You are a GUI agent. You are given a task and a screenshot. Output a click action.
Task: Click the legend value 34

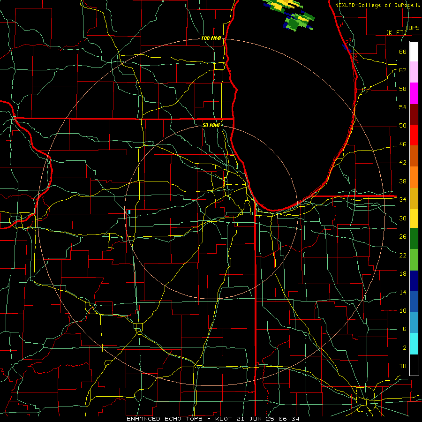[403, 199]
